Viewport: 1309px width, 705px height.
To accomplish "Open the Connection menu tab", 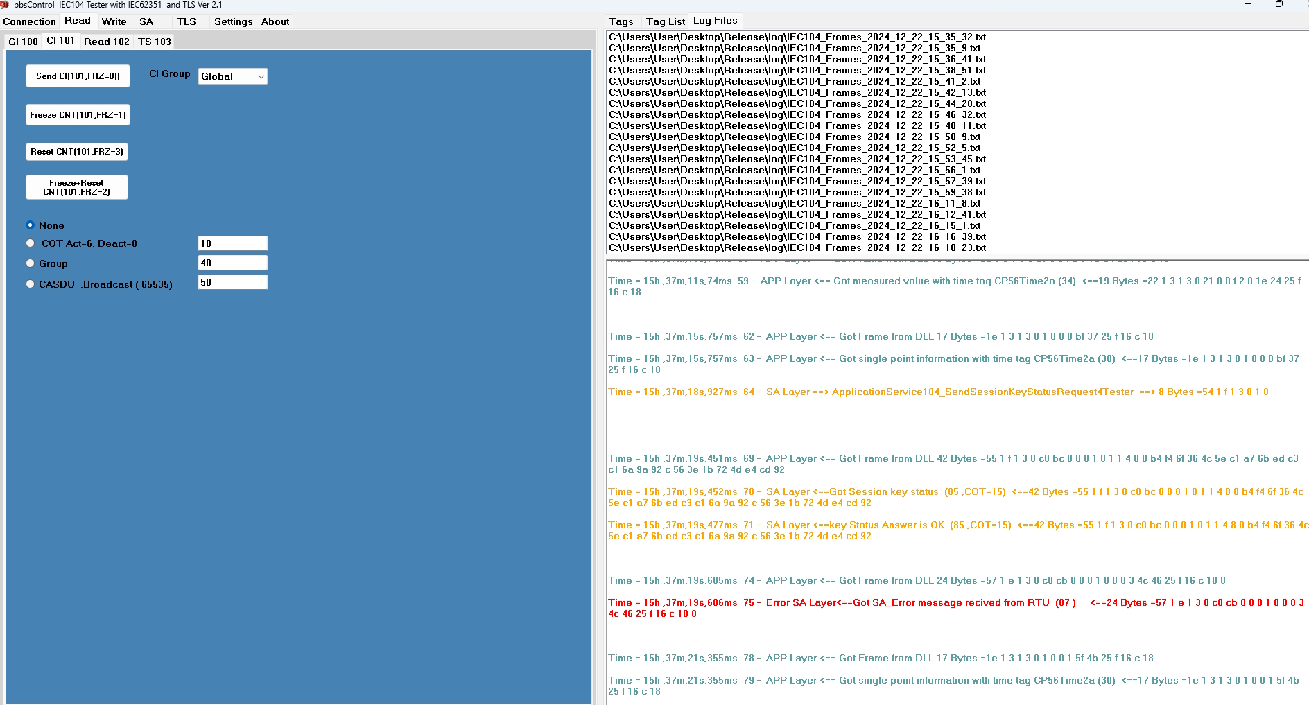I will pyautogui.click(x=29, y=21).
